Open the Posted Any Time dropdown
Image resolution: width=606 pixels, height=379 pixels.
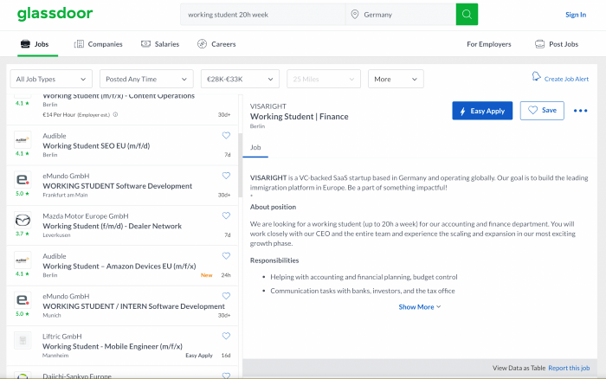146,79
